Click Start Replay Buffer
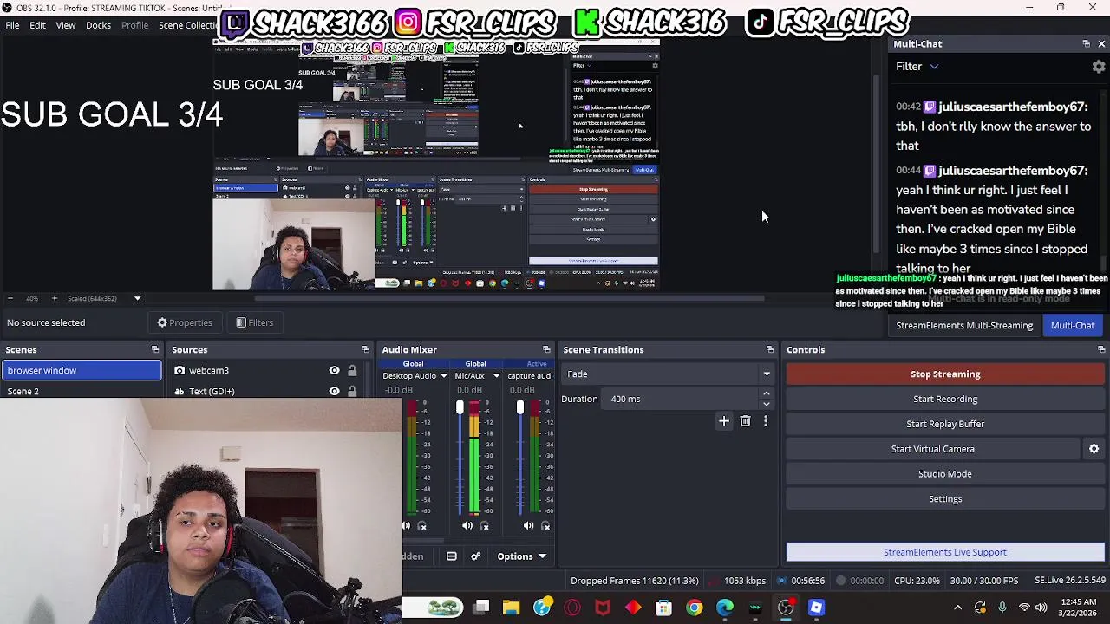This screenshot has width=1110, height=624. (x=945, y=424)
